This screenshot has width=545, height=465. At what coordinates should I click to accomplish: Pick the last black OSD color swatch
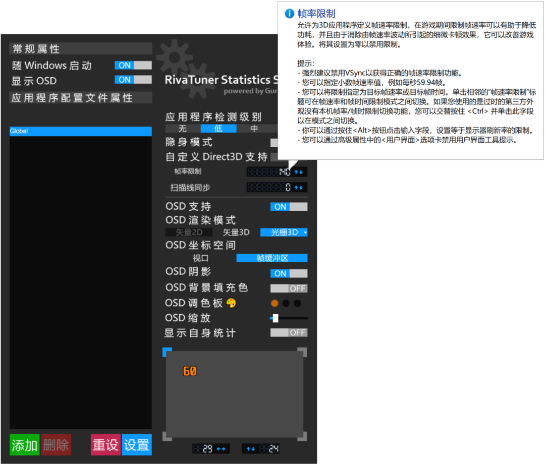(x=298, y=304)
